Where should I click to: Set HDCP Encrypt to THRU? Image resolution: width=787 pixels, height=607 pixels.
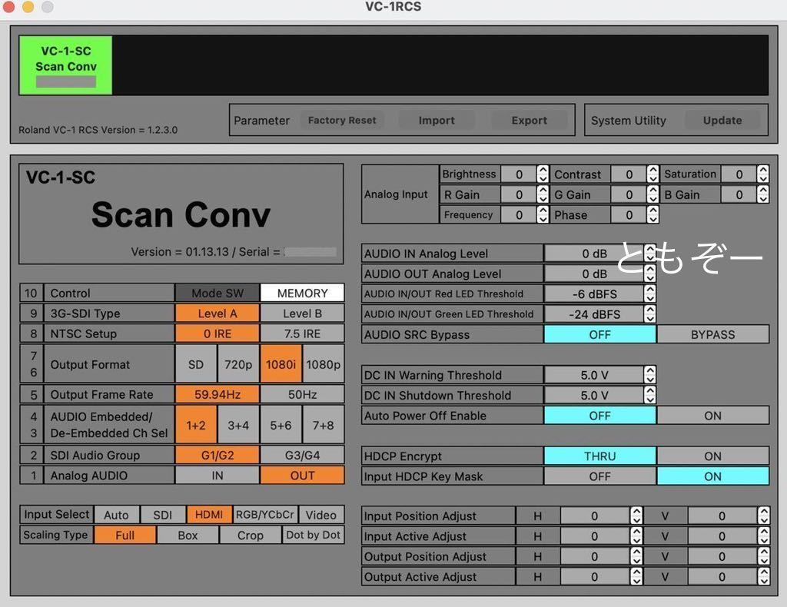click(599, 456)
